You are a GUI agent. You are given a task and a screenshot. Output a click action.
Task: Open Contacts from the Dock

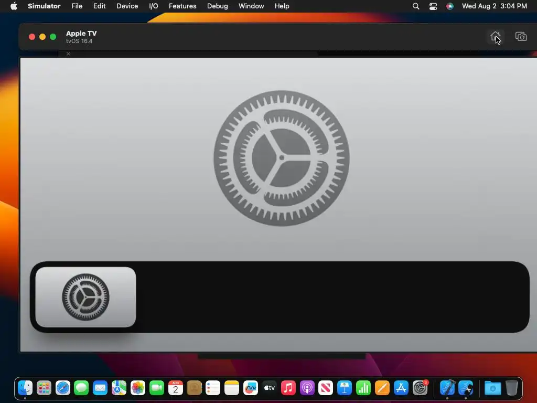click(x=194, y=388)
